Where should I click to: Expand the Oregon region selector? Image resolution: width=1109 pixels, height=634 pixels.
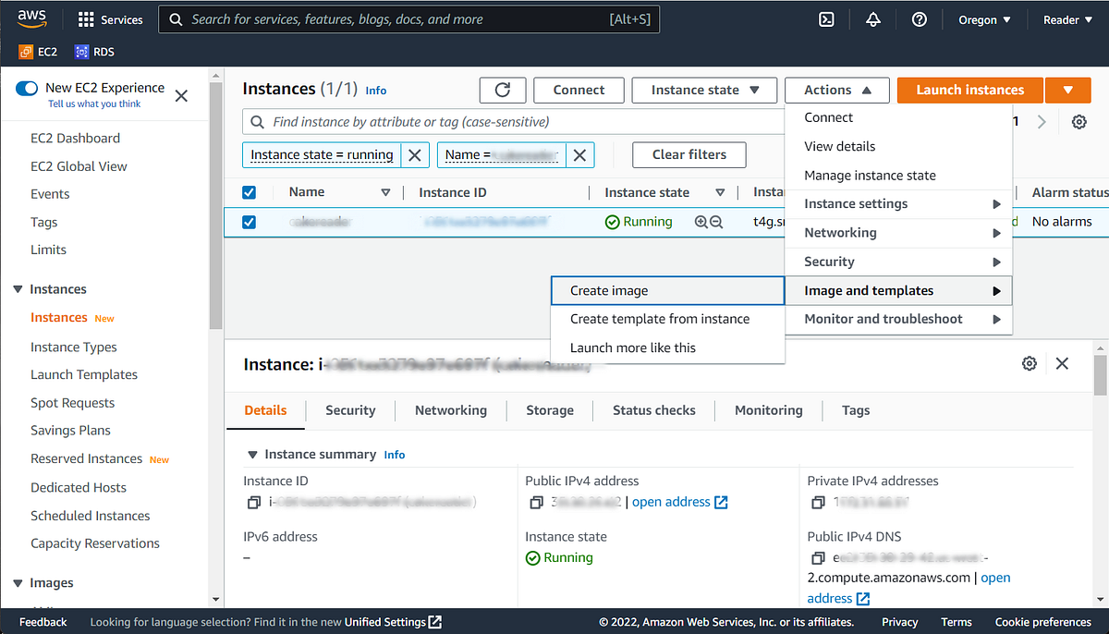pyautogui.click(x=985, y=19)
